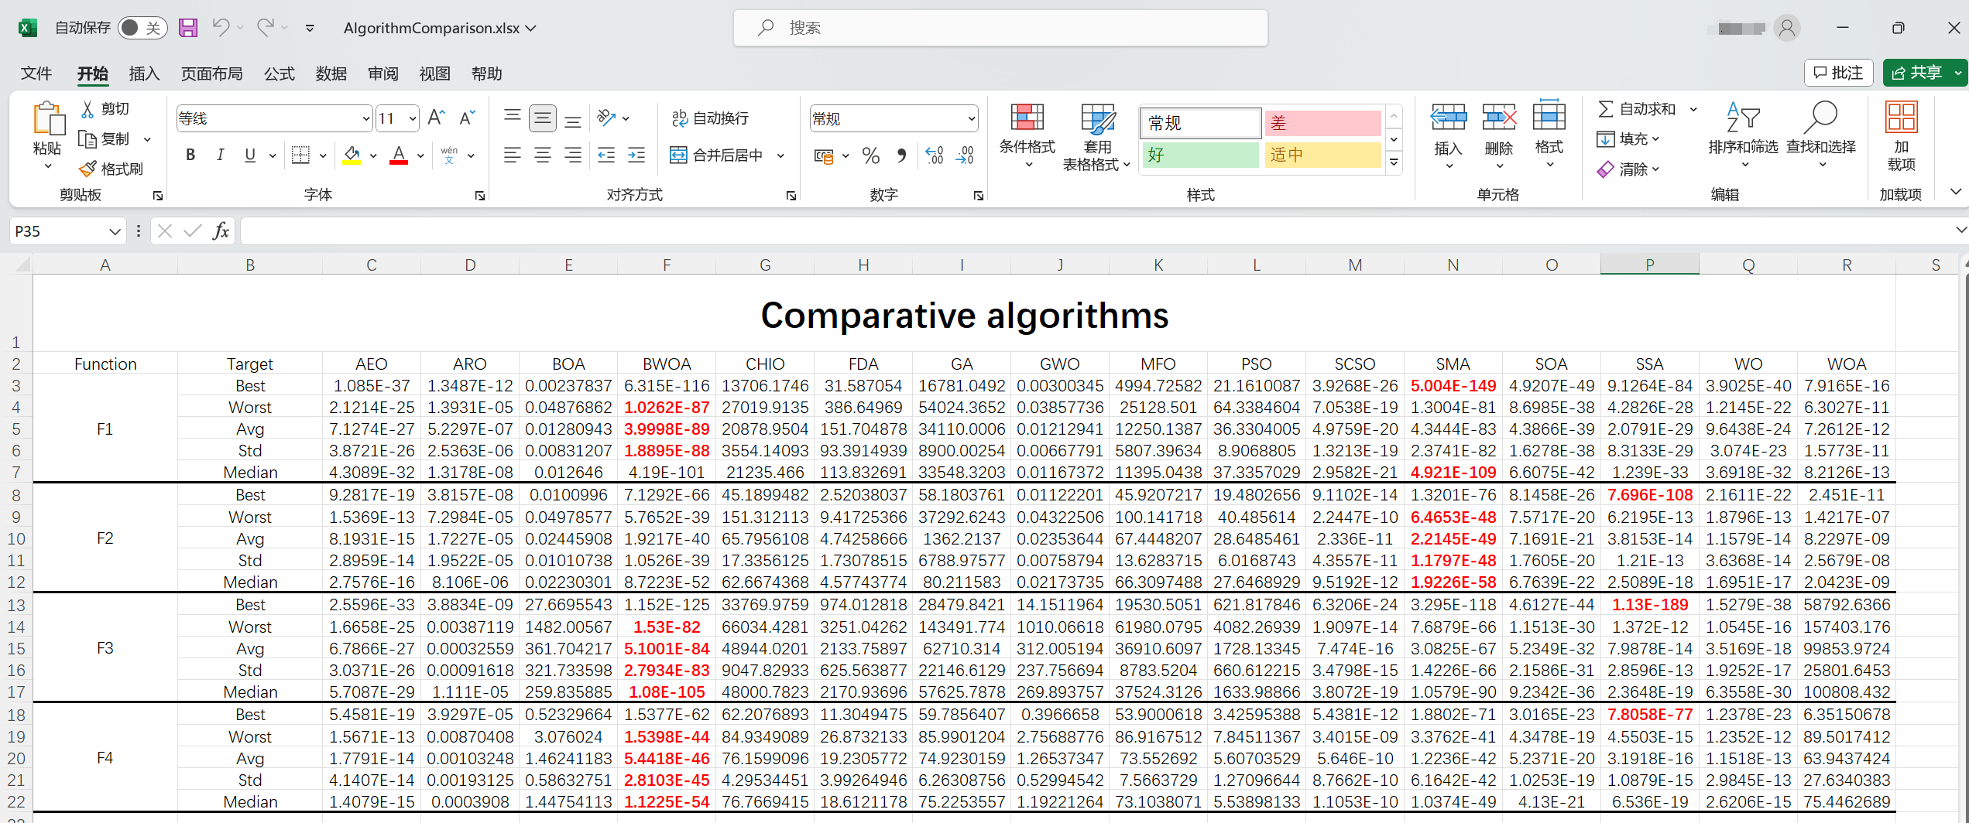Click the Cut scissors icon
Screen dimensions: 1969x823
[88, 109]
